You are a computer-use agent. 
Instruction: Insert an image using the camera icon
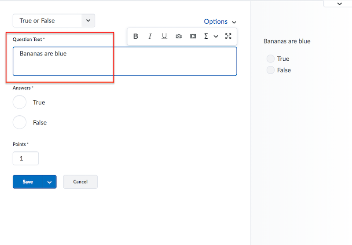click(x=179, y=37)
